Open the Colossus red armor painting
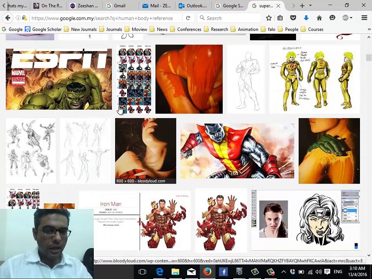Screen dimensions: 372x279 (237, 151)
